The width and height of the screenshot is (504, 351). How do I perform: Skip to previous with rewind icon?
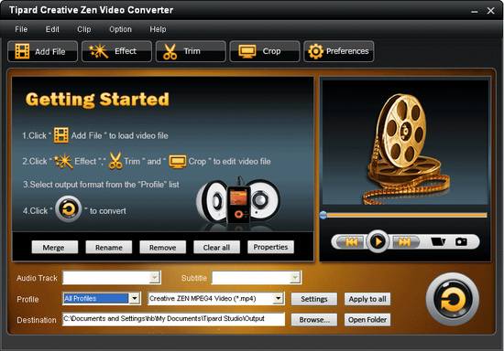click(x=351, y=241)
